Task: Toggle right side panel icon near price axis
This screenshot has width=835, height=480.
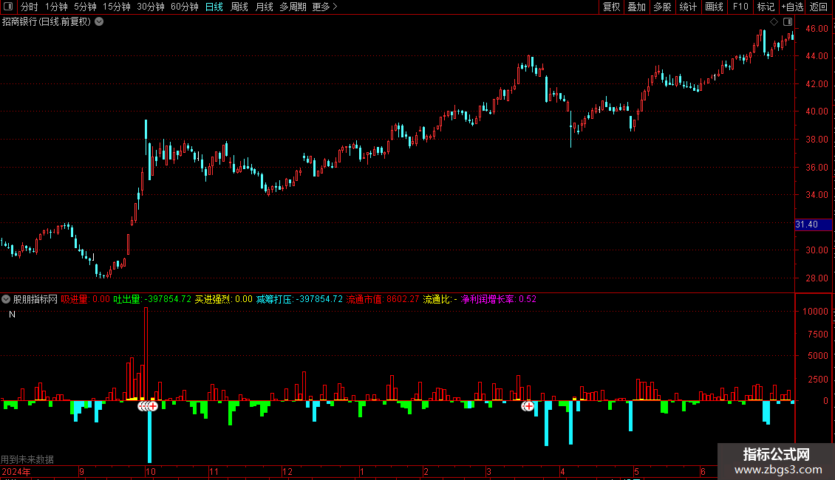Action: [x=788, y=22]
